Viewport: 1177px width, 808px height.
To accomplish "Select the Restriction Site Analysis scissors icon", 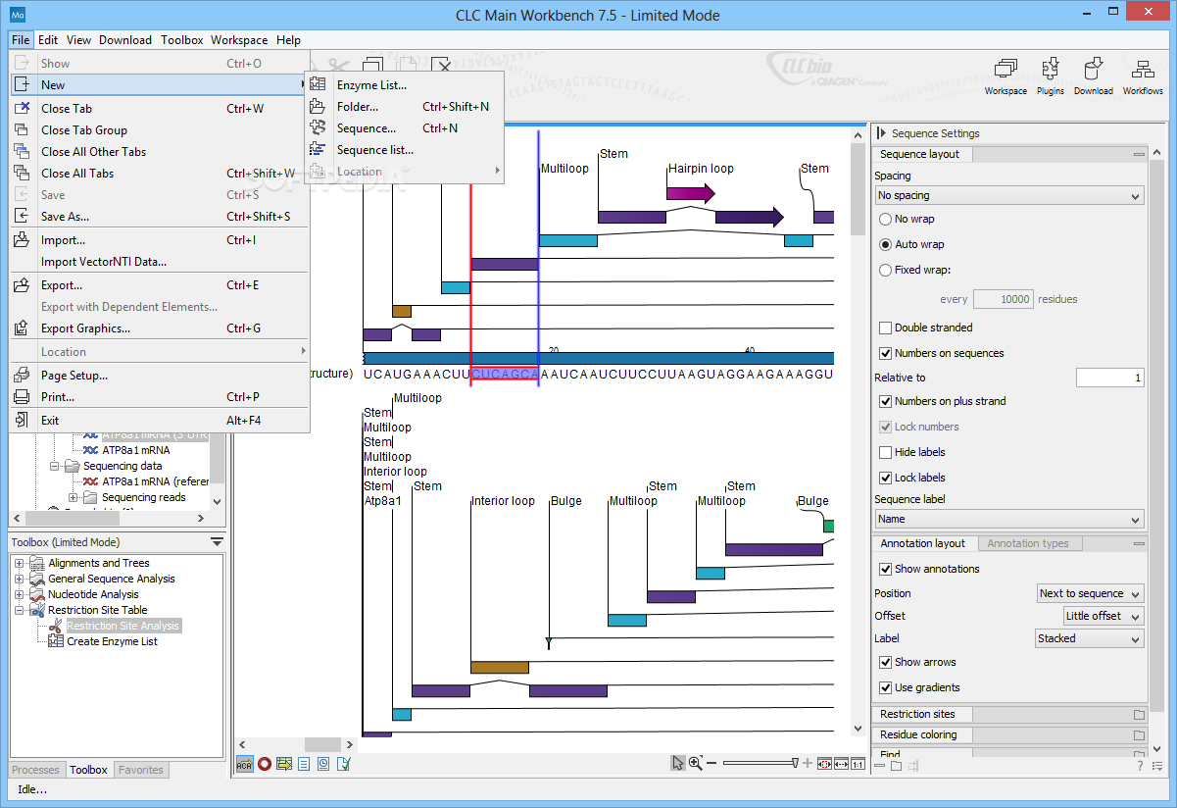I will pyautogui.click(x=57, y=626).
